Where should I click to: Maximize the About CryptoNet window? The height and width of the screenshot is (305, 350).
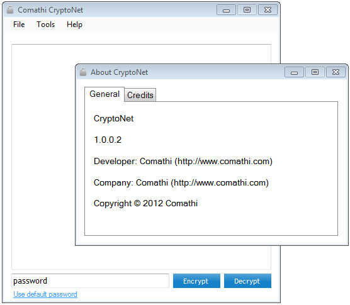pos(315,72)
